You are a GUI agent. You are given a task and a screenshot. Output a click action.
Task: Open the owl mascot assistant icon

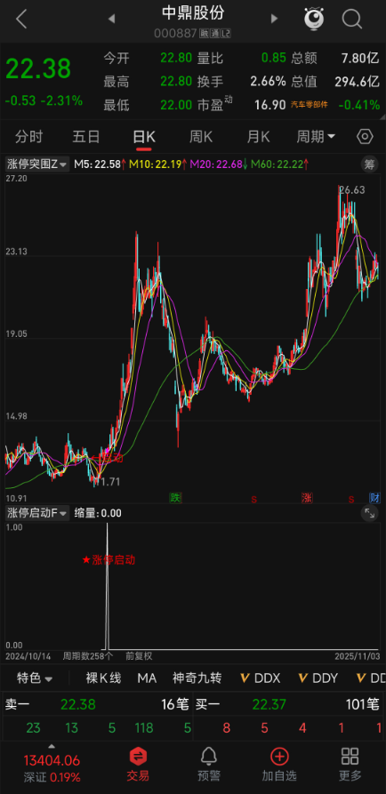(x=314, y=19)
